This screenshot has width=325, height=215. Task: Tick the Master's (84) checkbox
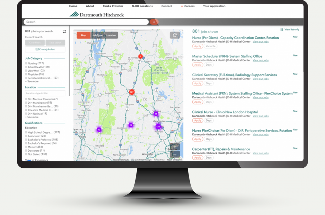pos(26,147)
